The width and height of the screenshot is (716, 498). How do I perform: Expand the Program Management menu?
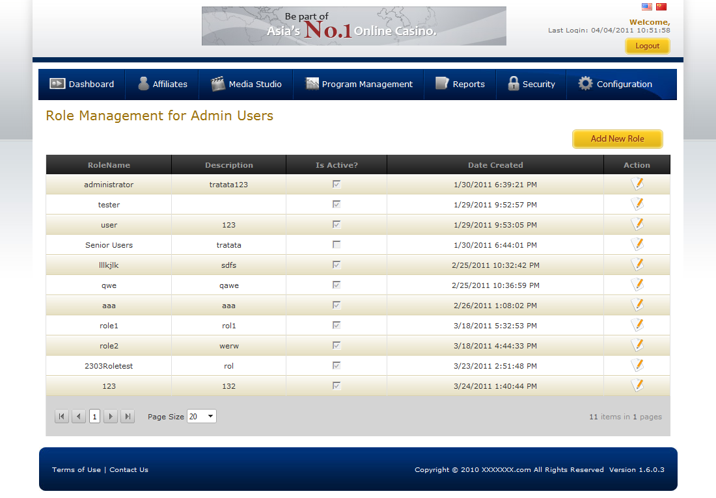(359, 85)
